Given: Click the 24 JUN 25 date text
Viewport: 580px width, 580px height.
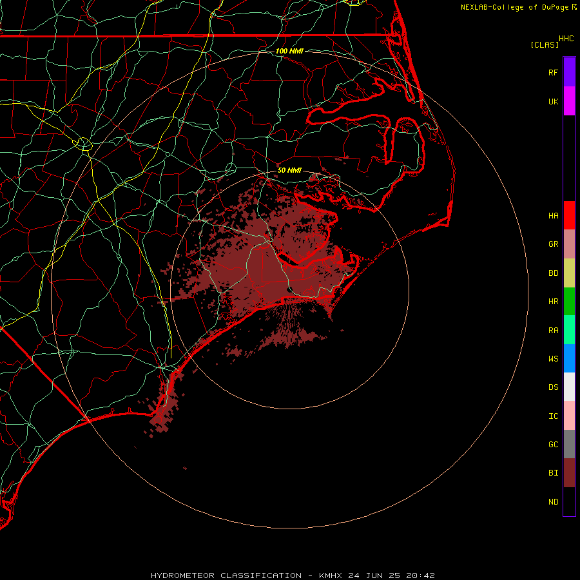Looking at the screenshot, I should click(374, 575).
